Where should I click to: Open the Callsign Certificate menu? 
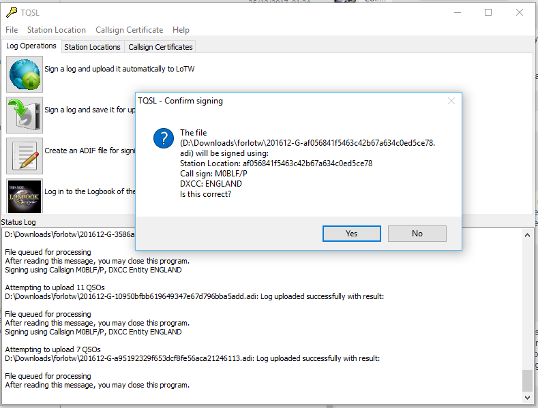tap(130, 30)
